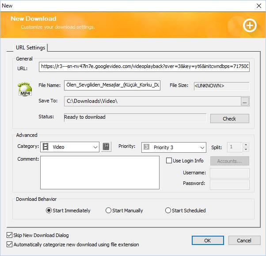Cancel the new download dialog
Viewport: 266px width, 256px height.
coord(244,241)
